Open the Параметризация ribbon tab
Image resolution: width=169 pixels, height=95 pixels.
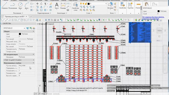36,1
